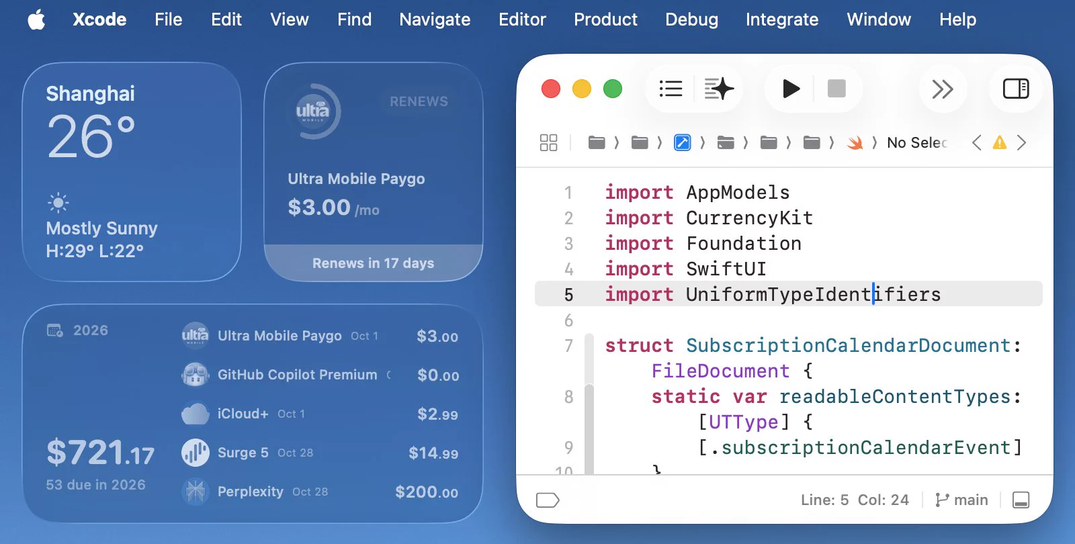The image size is (1075, 544).
Task: Click the 2026 calendar icon in widget
Action: (55, 330)
